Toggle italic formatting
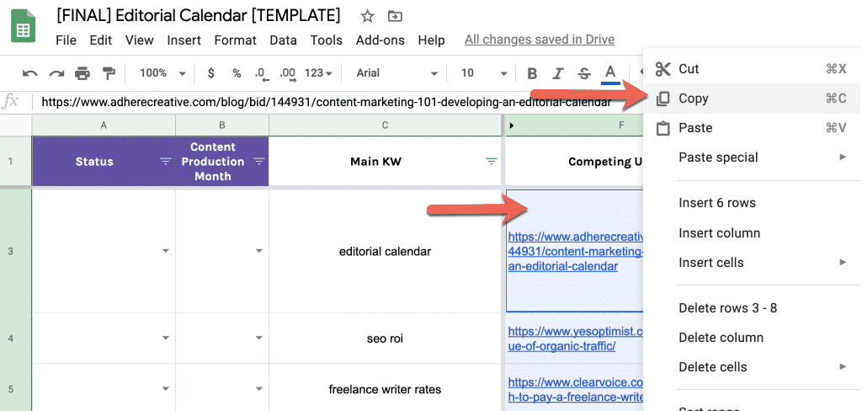The image size is (862, 411). click(x=559, y=73)
